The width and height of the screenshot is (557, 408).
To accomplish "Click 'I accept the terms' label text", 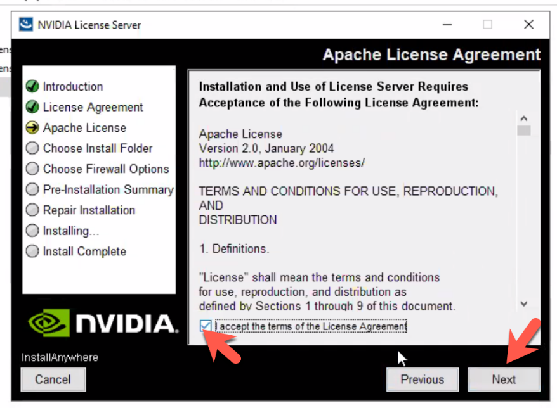I will pos(311,326).
